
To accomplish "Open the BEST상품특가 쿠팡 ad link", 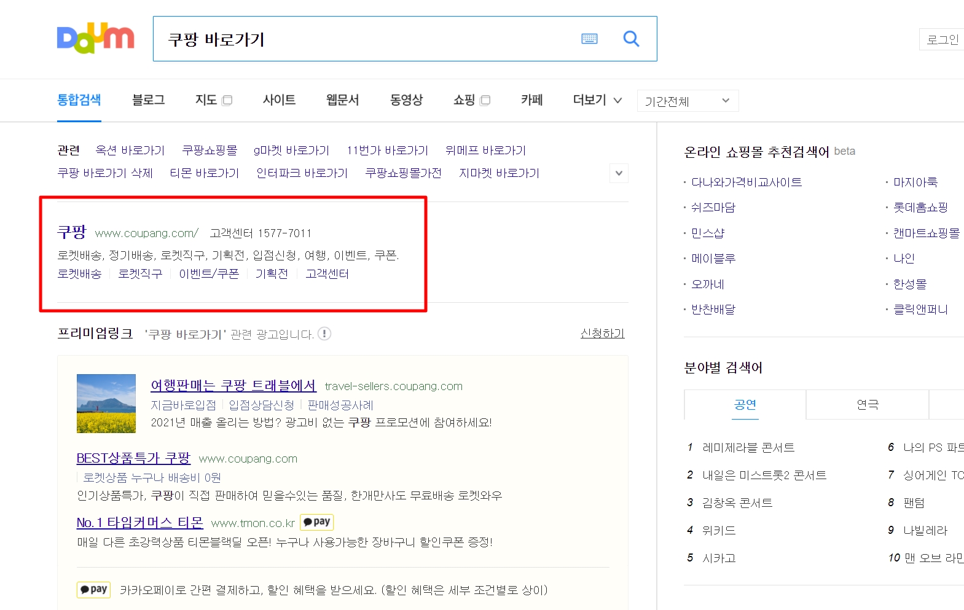I will [x=133, y=458].
